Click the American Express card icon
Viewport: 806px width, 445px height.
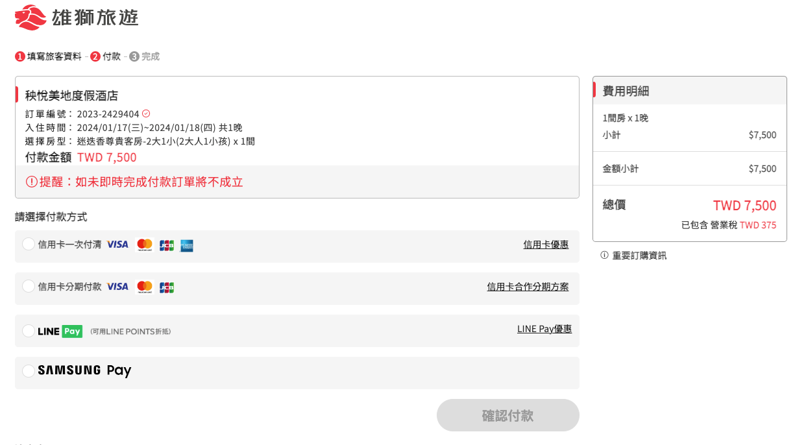click(187, 245)
